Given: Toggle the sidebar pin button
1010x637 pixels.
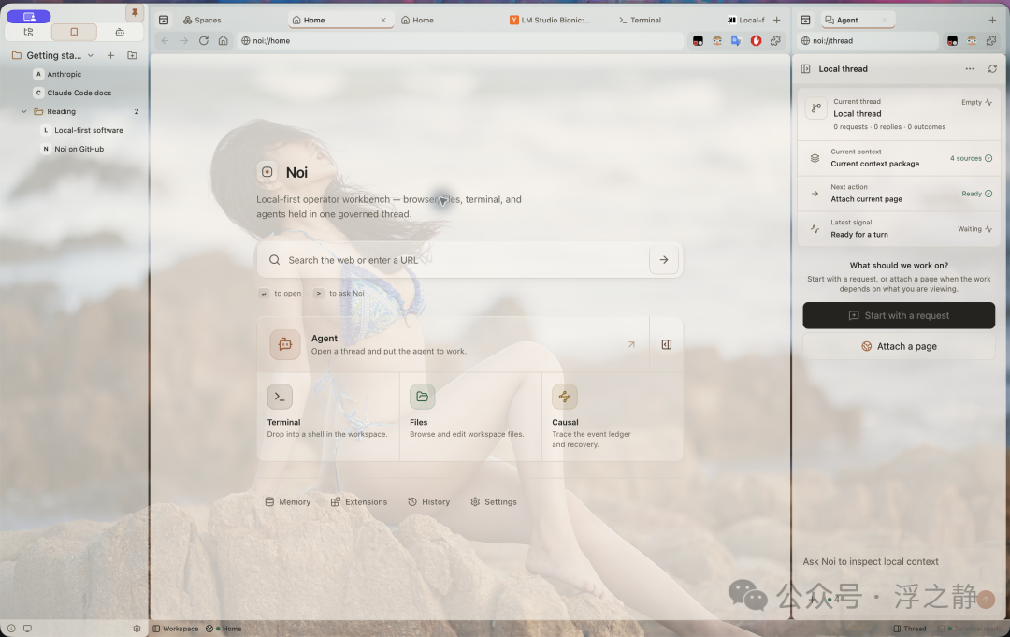Looking at the screenshot, I should pos(135,12).
